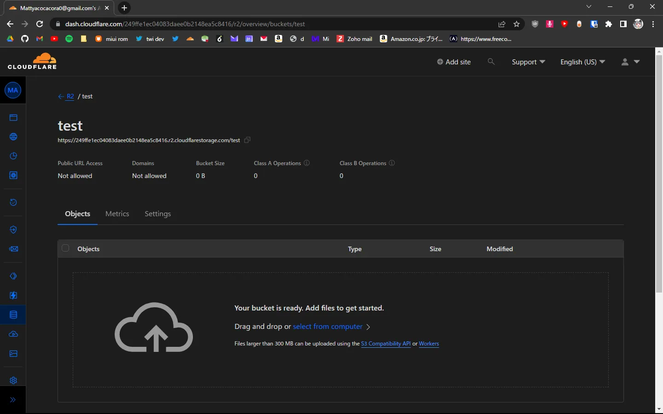Switch to Settings tab
The height and width of the screenshot is (414, 663).
[x=158, y=214]
